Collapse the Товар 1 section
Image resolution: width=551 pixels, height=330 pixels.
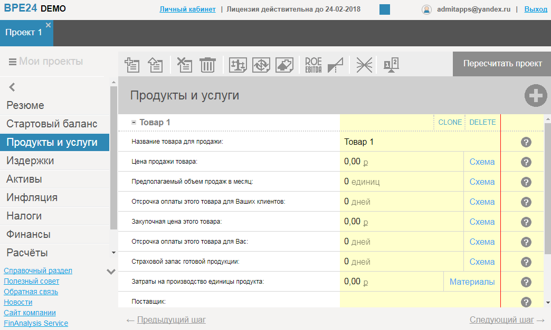(134, 121)
